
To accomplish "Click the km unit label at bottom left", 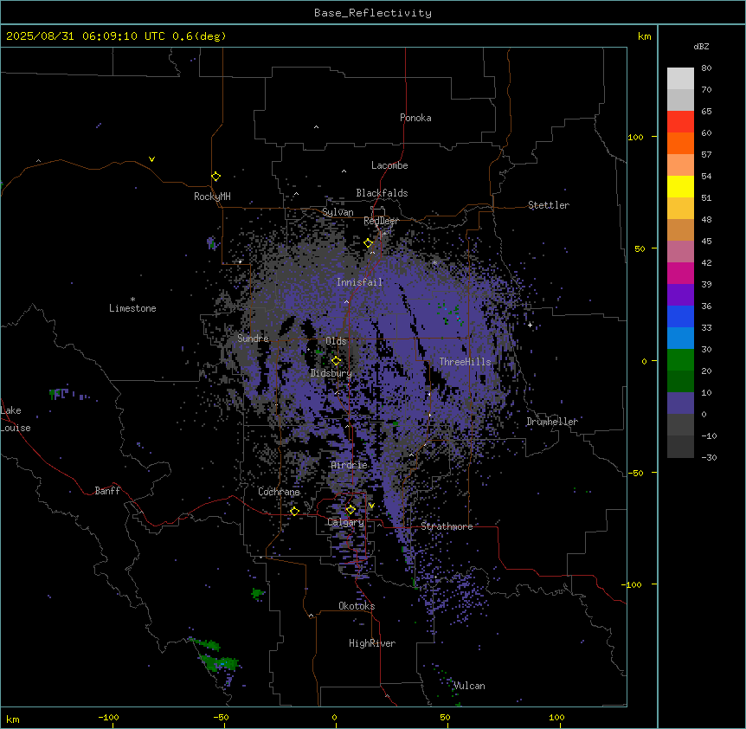I will pos(13,719).
